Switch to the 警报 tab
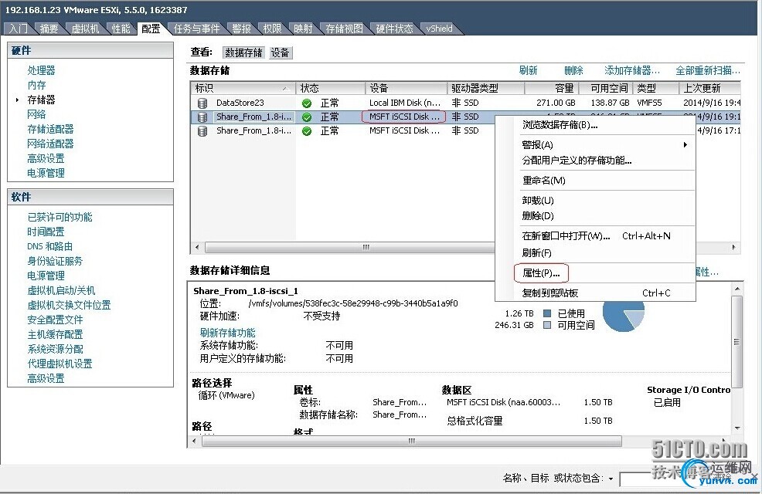The image size is (762, 494). [x=241, y=29]
